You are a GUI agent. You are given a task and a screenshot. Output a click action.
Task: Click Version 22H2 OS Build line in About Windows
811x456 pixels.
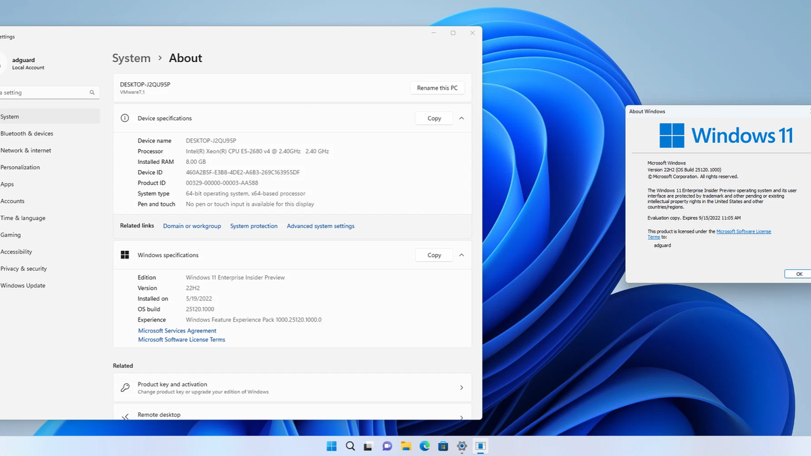coord(684,169)
